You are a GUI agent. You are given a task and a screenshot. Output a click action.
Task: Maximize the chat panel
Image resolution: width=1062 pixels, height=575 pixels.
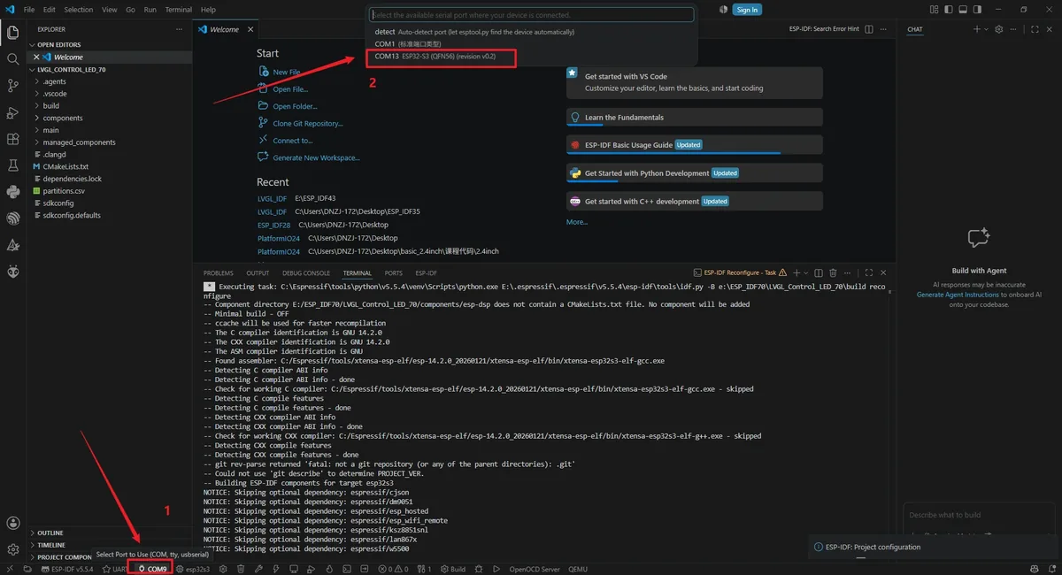(x=1035, y=29)
